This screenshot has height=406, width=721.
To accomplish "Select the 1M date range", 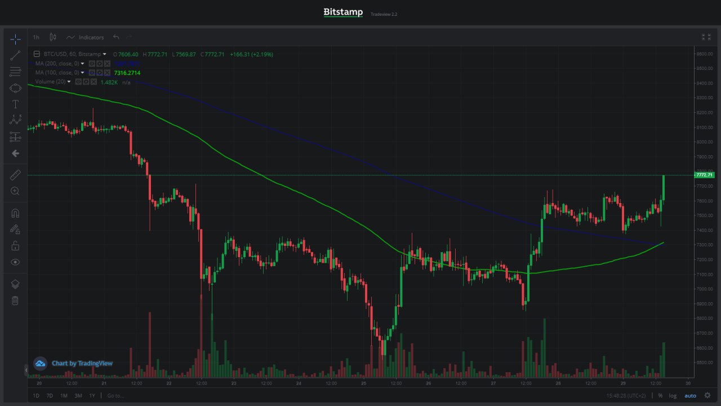I will click(x=64, y=396).
